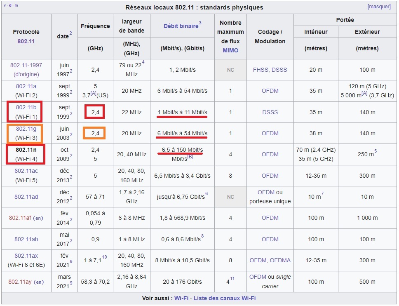Open the (en) link beside 802.11ay
Screen dimensions: 399x306
click(x=39, y=282)
